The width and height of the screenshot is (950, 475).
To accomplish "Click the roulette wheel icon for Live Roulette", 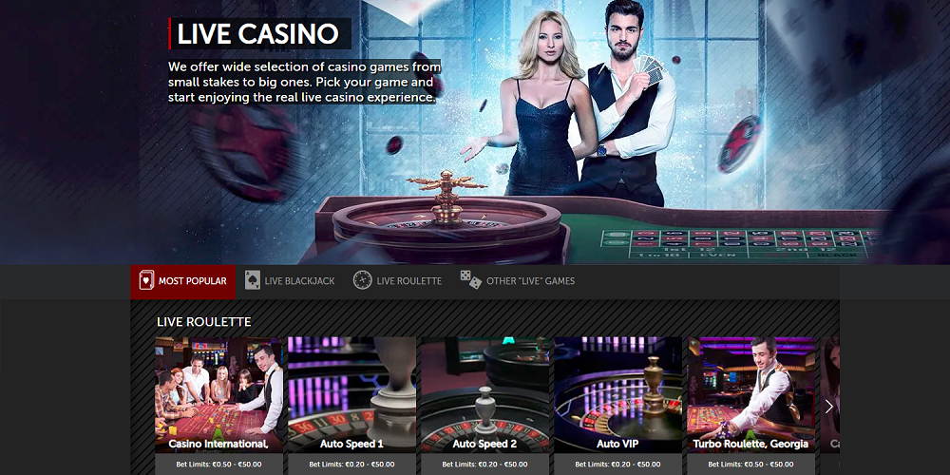I will [362, 280].
